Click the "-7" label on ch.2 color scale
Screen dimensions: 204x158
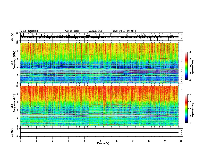[190, 123]
